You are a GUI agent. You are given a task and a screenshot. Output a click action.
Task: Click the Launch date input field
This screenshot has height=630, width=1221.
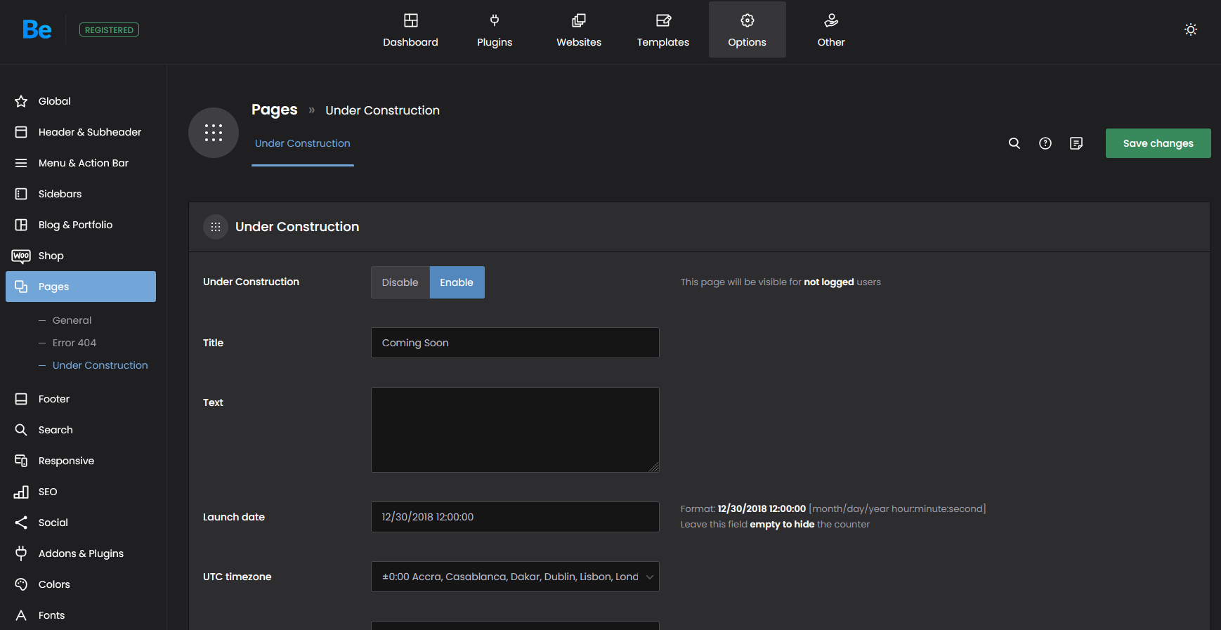(515, 517)
